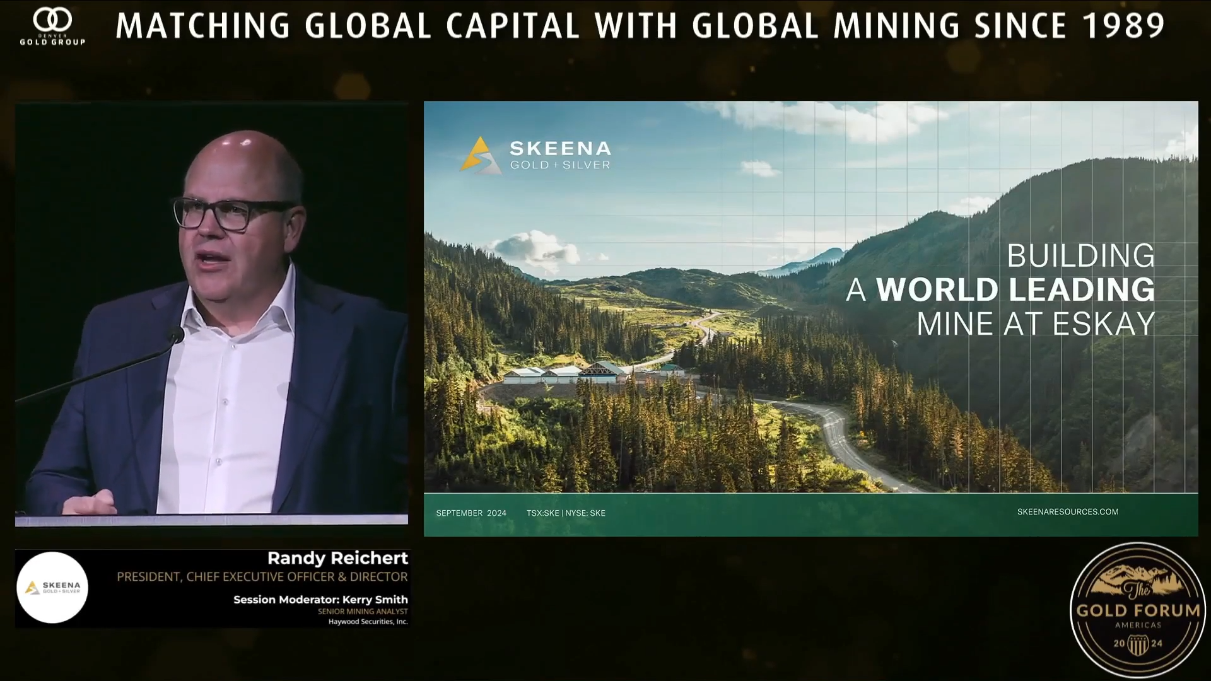Click the BUILDING word on slide
This screenshot has width=1211, height=681.
[x=1080, y=255]
